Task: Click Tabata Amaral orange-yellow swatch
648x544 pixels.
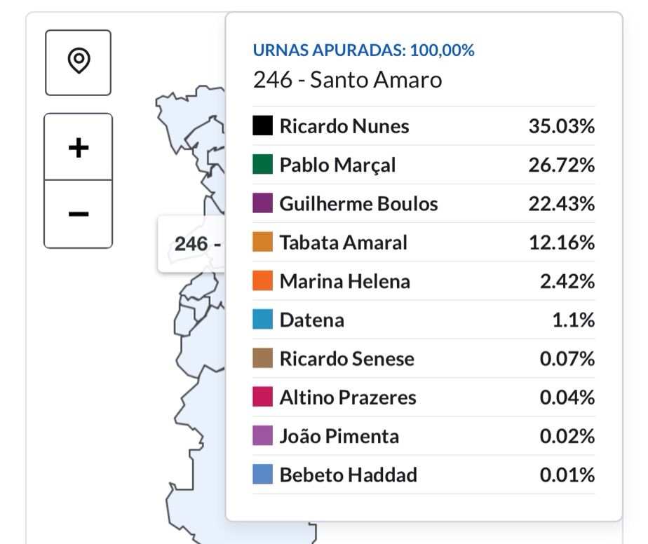Action: [262, 243]
